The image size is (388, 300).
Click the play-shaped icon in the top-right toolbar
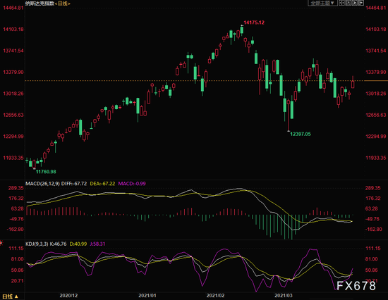355,3
